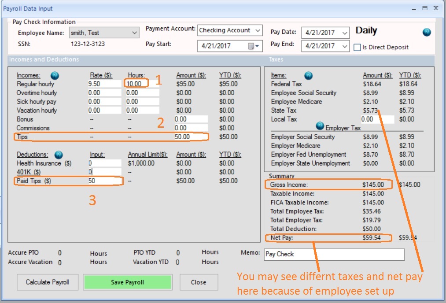Select the Tips amount input field
This screenshot has height=303, width=446.
[190, 137]
